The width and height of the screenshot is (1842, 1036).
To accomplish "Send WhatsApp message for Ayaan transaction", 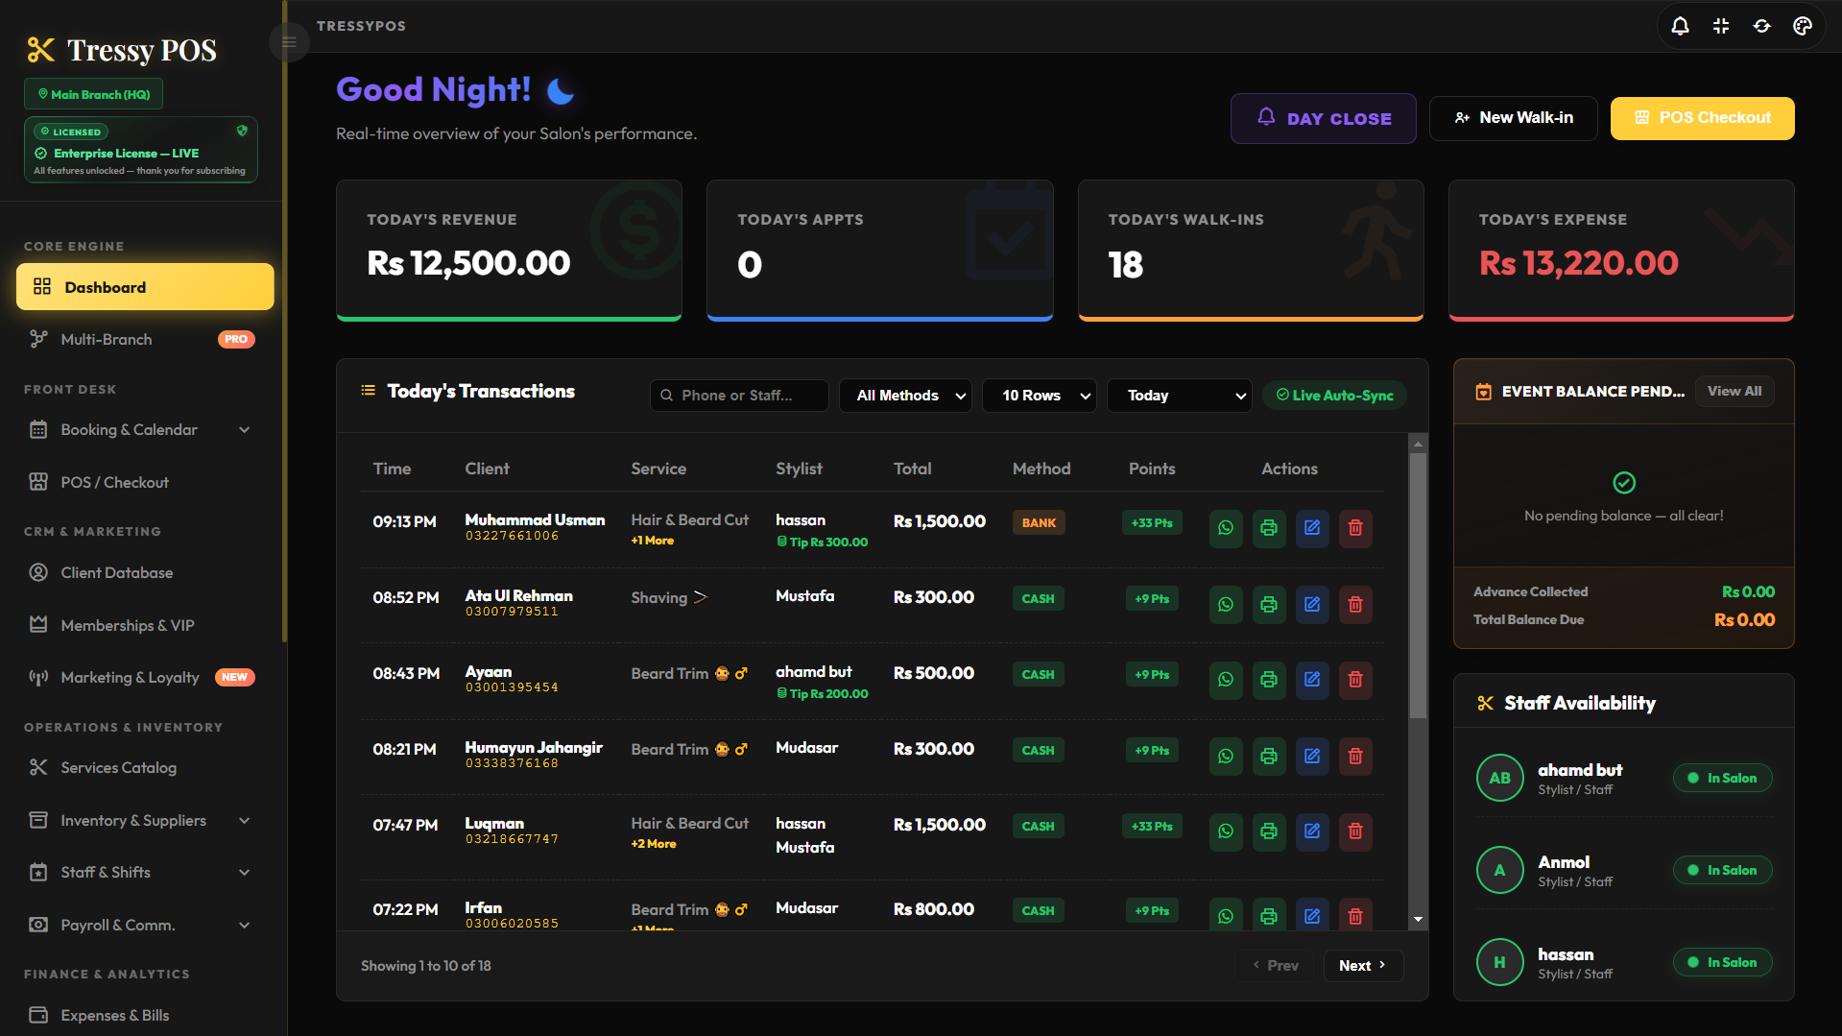I will click(x=1226, y=680).
